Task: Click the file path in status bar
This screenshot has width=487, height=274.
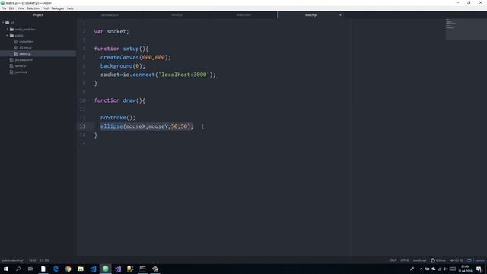Action: tap(13, 260)
